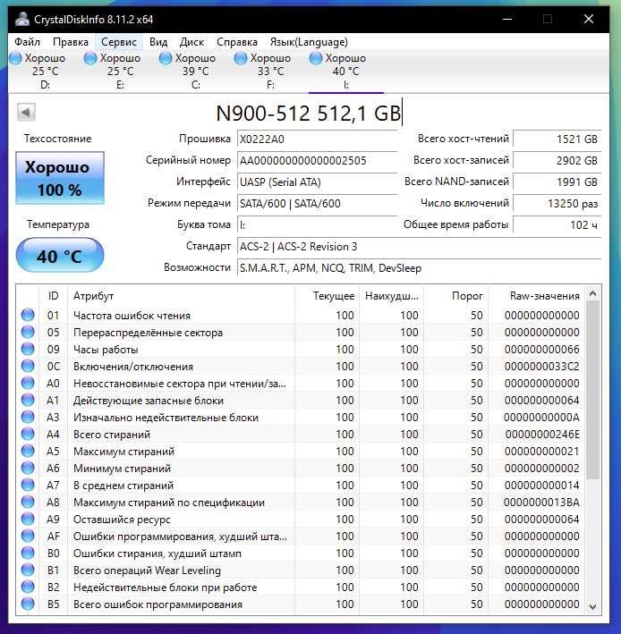Click raw value 0000000013BA
The image size is (621, 634).
point(541,503)
